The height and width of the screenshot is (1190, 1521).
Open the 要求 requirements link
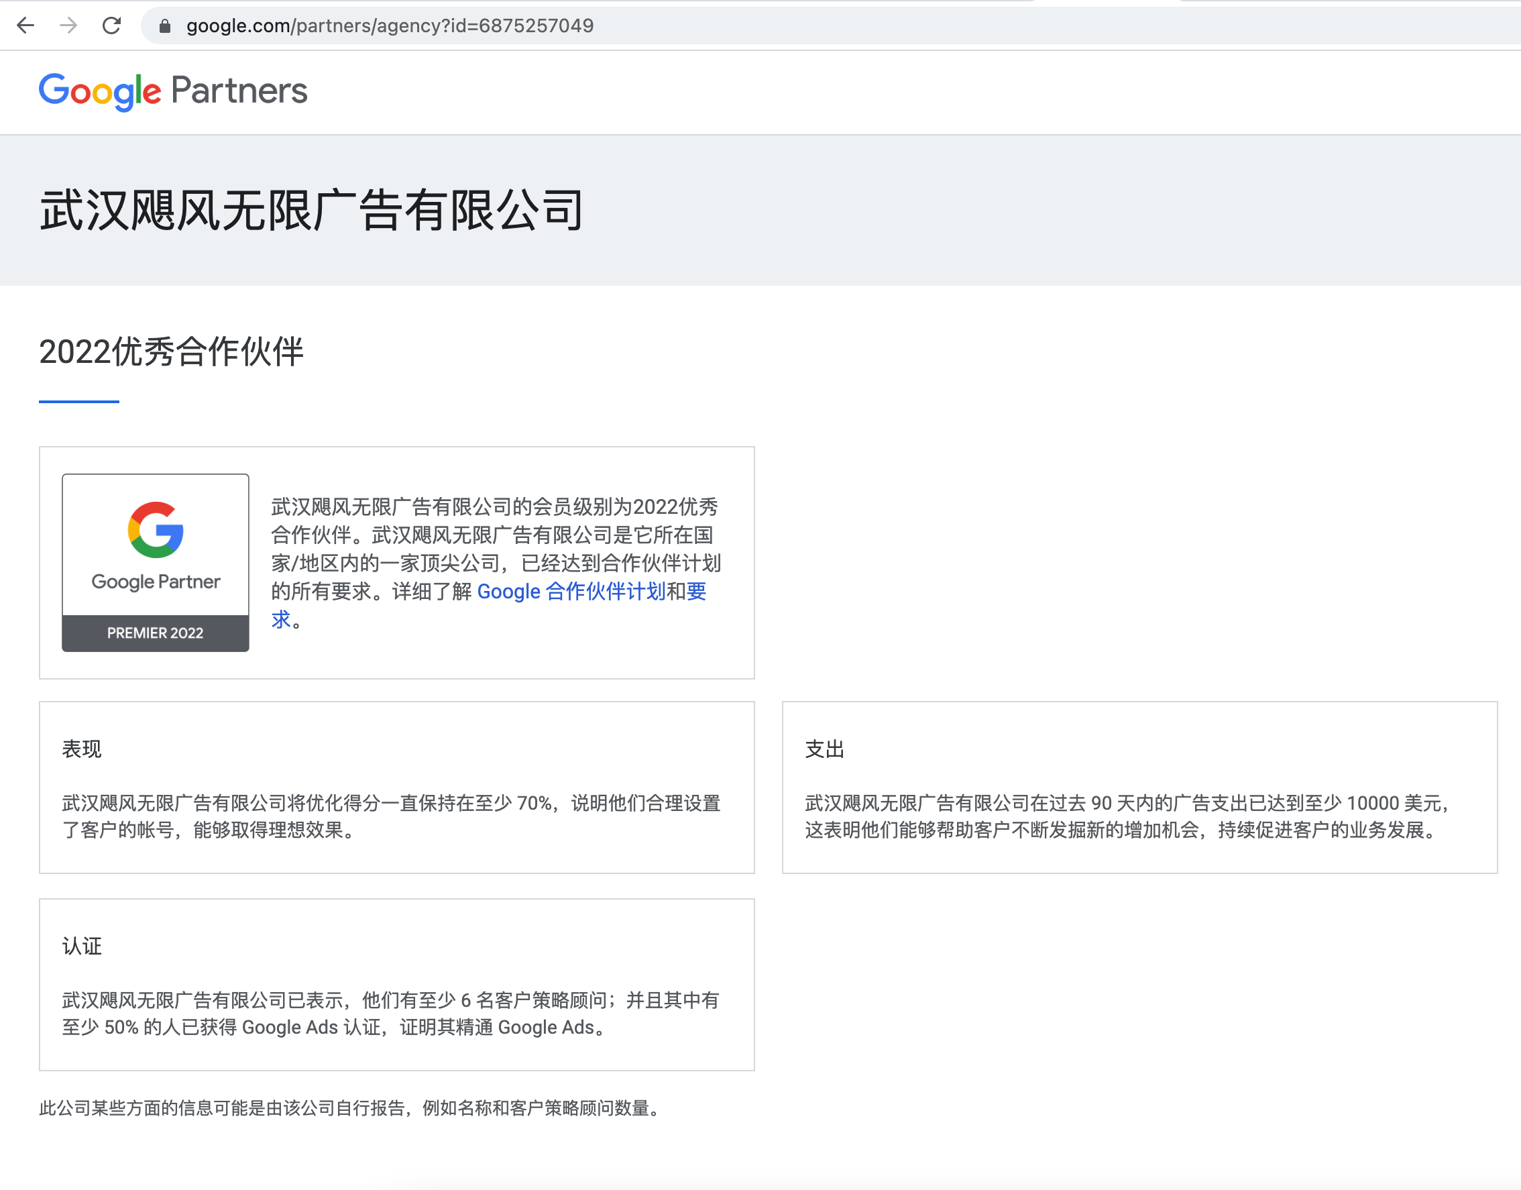[x=696, y=592]
